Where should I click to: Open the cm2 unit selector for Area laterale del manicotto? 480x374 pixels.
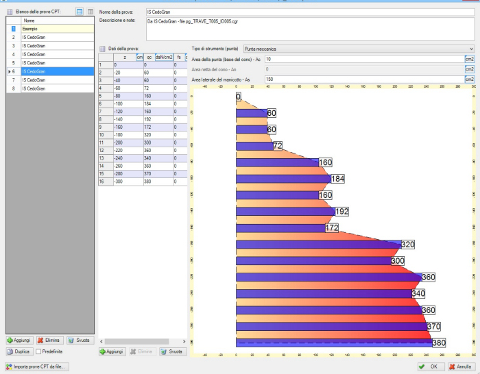point(470,79)
